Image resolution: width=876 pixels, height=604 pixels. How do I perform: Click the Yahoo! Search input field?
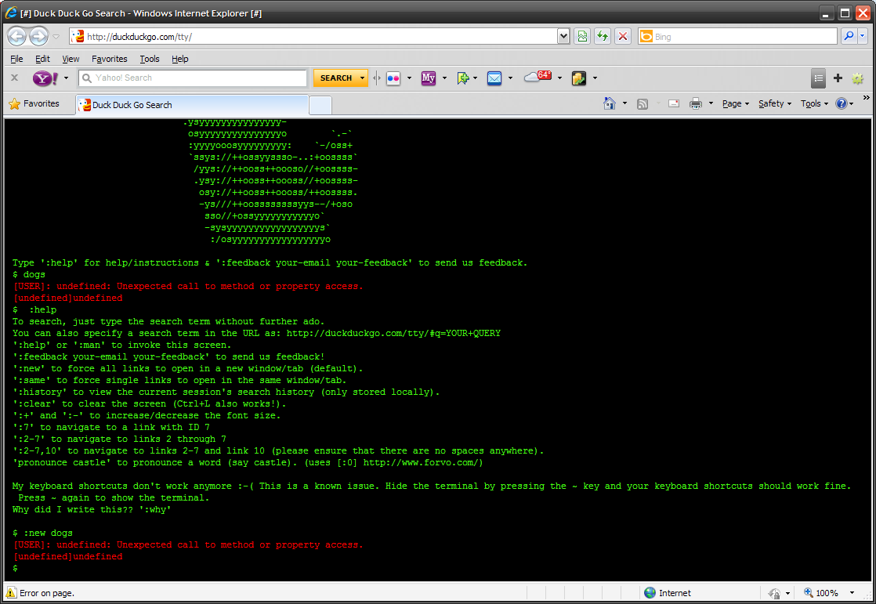click(194, 78)
